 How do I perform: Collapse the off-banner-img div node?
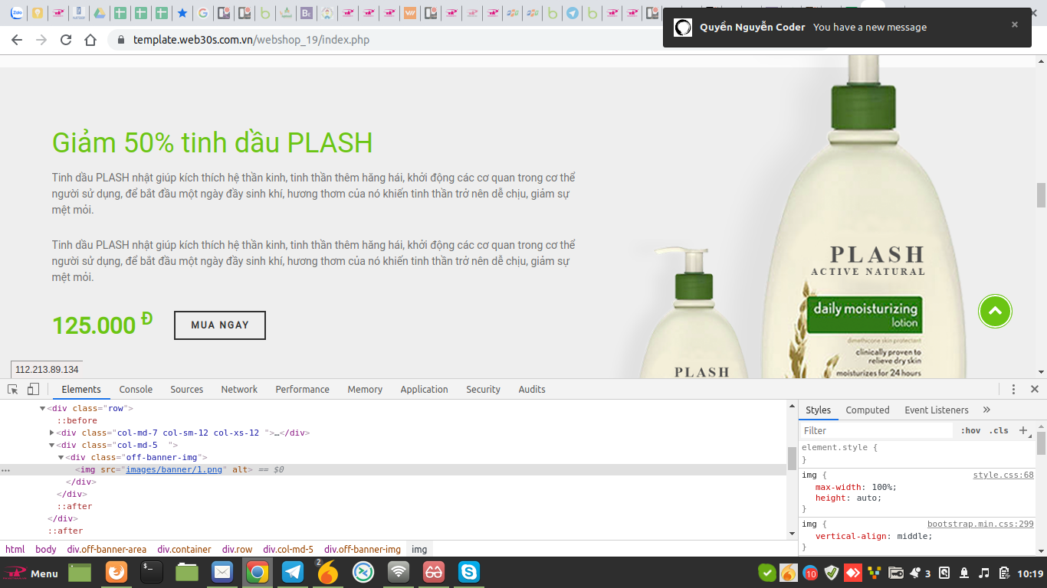click(61, 457)
